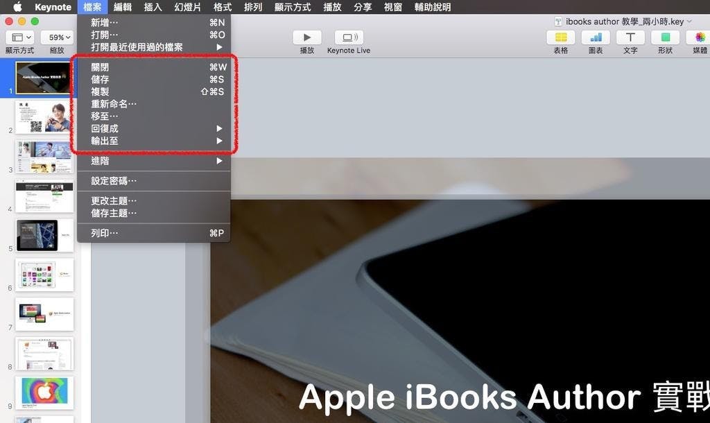Close the 檔案 menu in menu bar

(92, 7)
